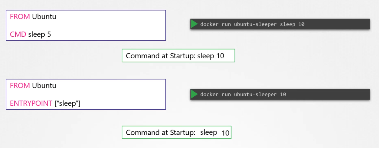Select the ["sleep"] argument after ENTRYPOINT
This screenshot has width=379, height=148.
click(67, 104)
